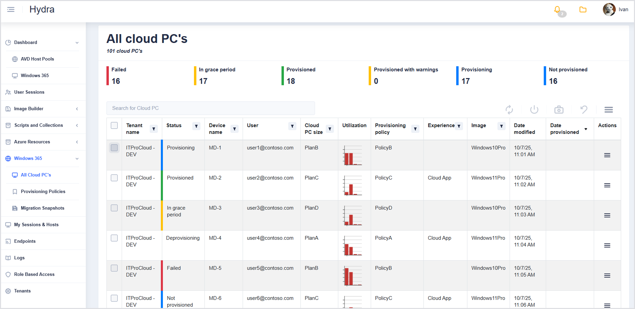This screenshot has width=635, height=309.
Task: Filter the Status column
Action: click(196, 126)
